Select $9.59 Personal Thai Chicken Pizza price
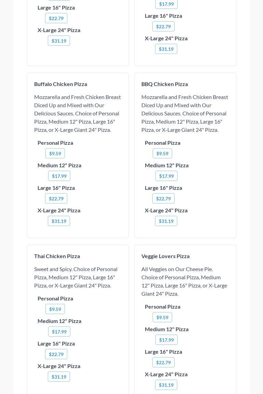The width and height of the screenshot is (263, 394). (x=55, y=309)
